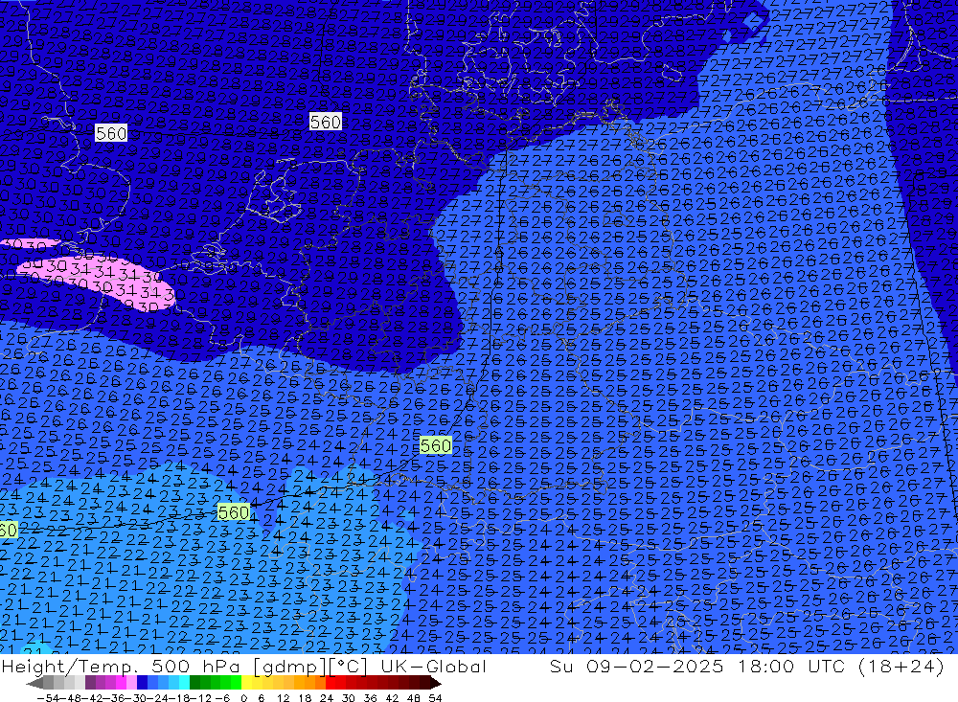Click the '[°C]' unit label
Image resolution: width=958 pixels, height=702 pixels.
pos(349,667)
